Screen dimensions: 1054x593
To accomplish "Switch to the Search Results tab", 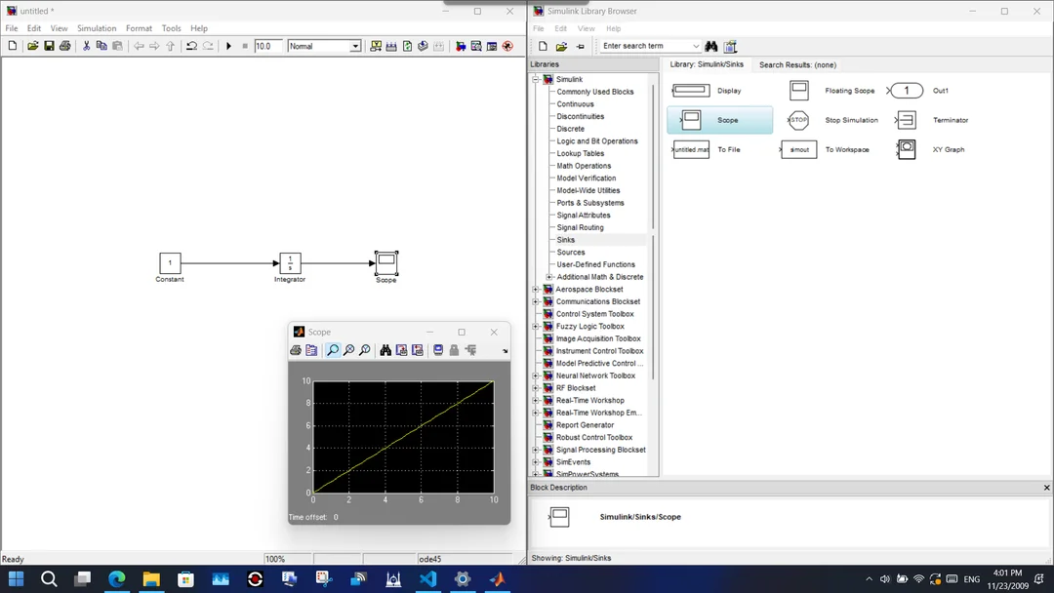I will (797, 65).
